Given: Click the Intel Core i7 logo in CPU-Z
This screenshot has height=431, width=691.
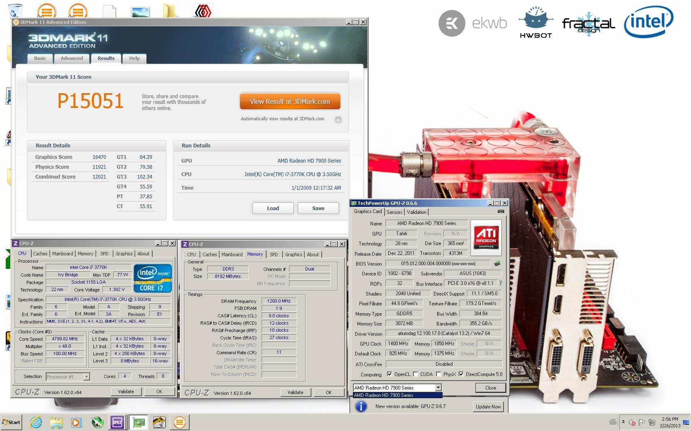Looking at the screenshot, I should click(153, 278).
